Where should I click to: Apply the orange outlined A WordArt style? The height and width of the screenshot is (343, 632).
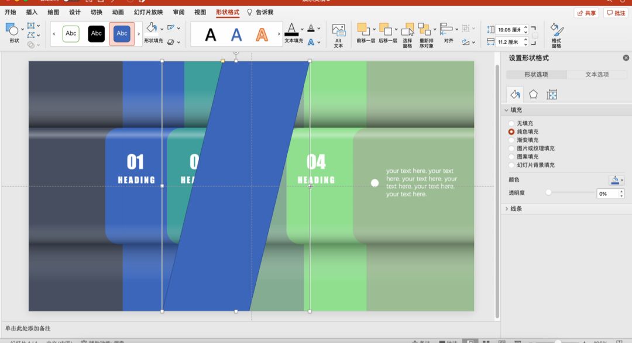click(262, 35)
